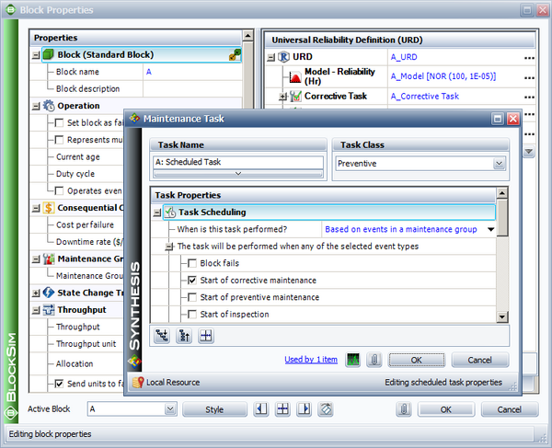Click the Local Resource pin icon
The image size is (552, 448).
138,382
